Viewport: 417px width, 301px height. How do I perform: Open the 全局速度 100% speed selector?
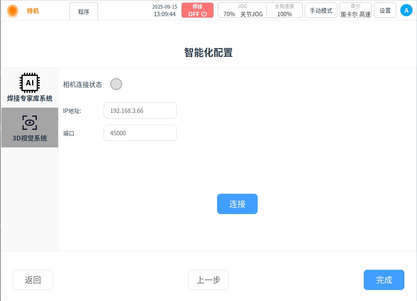285,10
